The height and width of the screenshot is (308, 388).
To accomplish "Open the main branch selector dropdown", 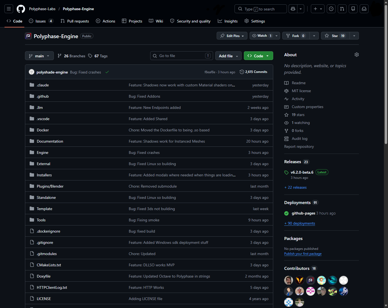I will [39, 56].
